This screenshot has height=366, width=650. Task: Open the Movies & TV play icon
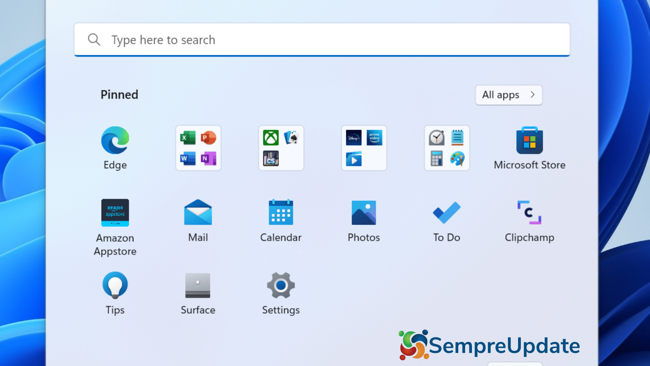[354, 158]
